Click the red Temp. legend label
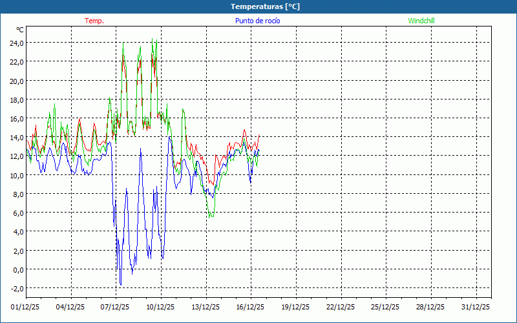Viewport: 517px width, 323px height. 94,21
